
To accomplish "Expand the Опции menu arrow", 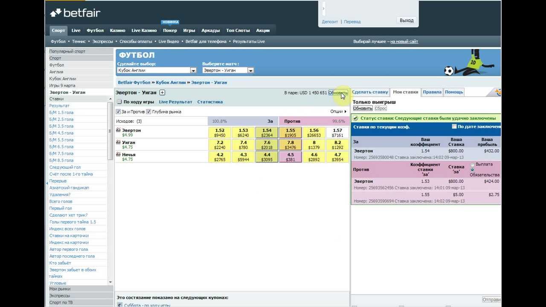I will tap(346, 112).
